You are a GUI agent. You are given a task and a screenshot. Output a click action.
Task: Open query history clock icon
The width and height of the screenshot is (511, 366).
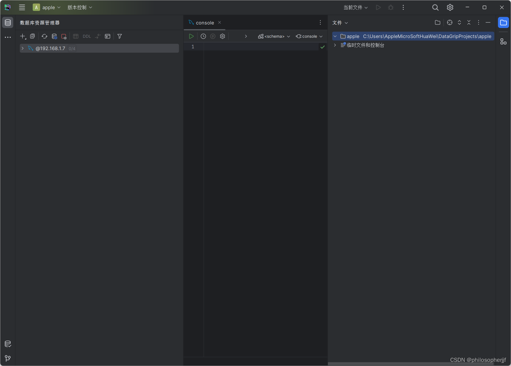(x=203, y=36)
